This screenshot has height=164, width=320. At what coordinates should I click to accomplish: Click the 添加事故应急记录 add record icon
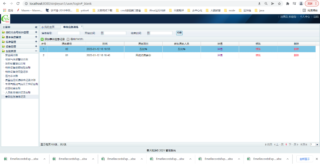tap(42, 39)
